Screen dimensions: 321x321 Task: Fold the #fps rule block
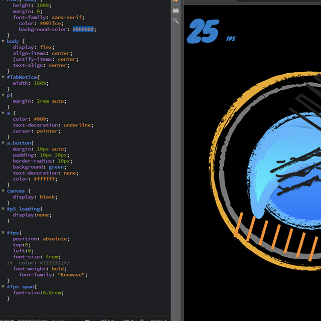4,233
